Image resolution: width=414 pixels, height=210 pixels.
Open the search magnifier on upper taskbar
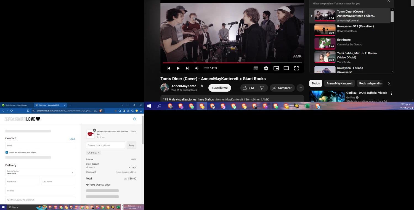159,106
